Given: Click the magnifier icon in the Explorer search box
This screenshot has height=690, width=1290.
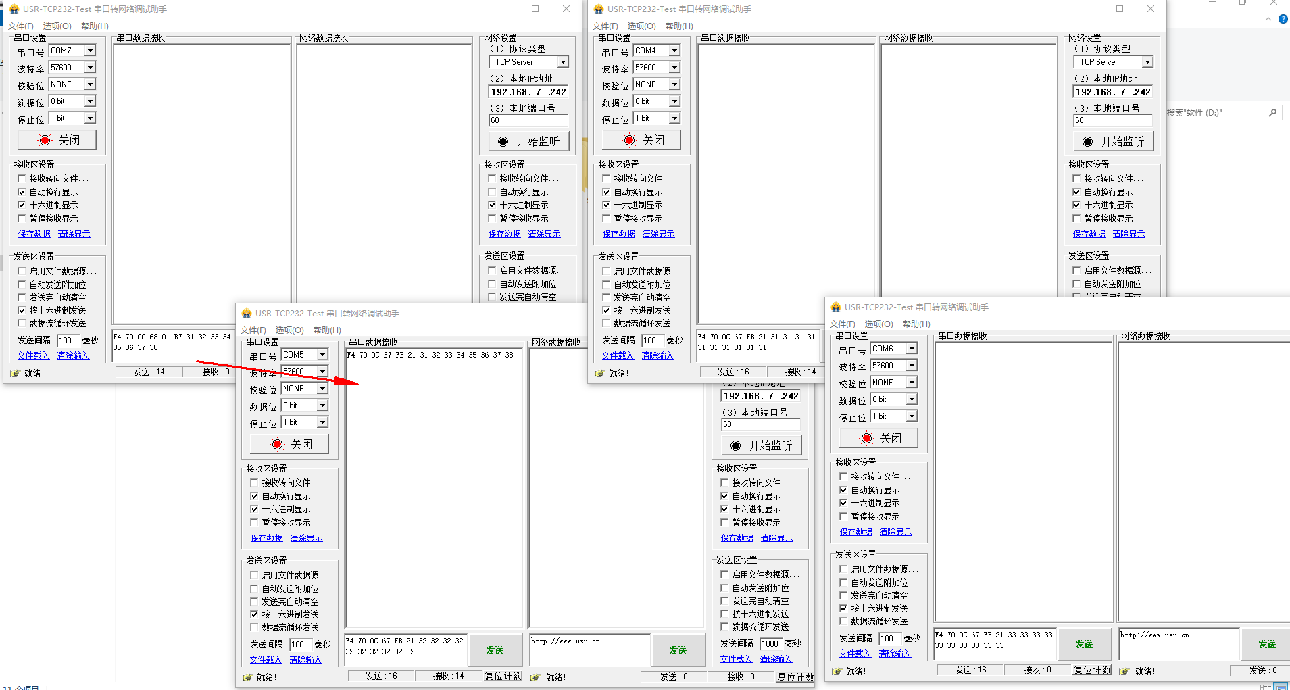Looking at the screenshot, I should click(x=1272, y=113).
